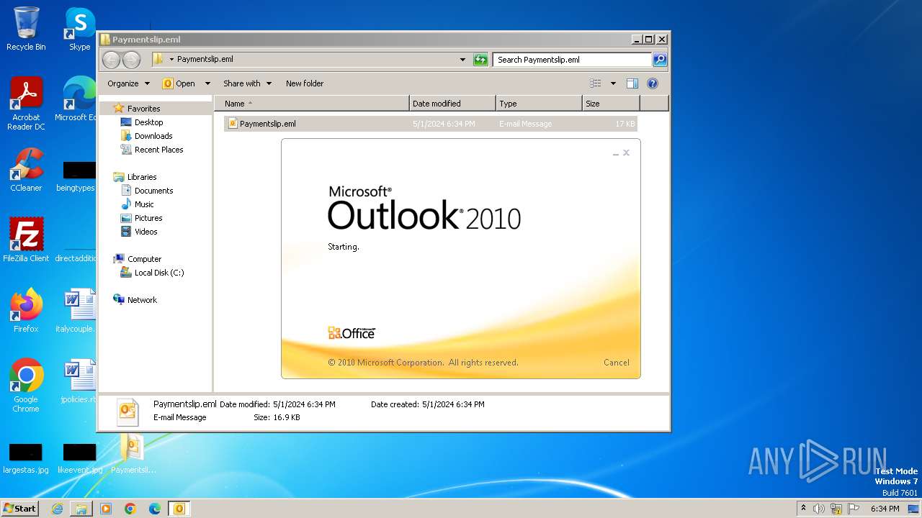Image resolution: width=922 pixels, height=518 pixels.
Task: Open Internet Explorer from the taskbar
Action: 57,509
